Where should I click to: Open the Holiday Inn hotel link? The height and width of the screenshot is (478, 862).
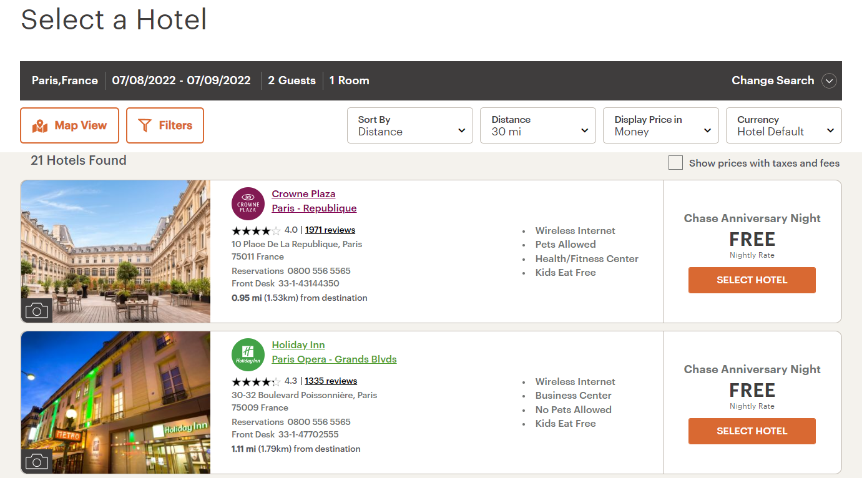pos(298,345)
